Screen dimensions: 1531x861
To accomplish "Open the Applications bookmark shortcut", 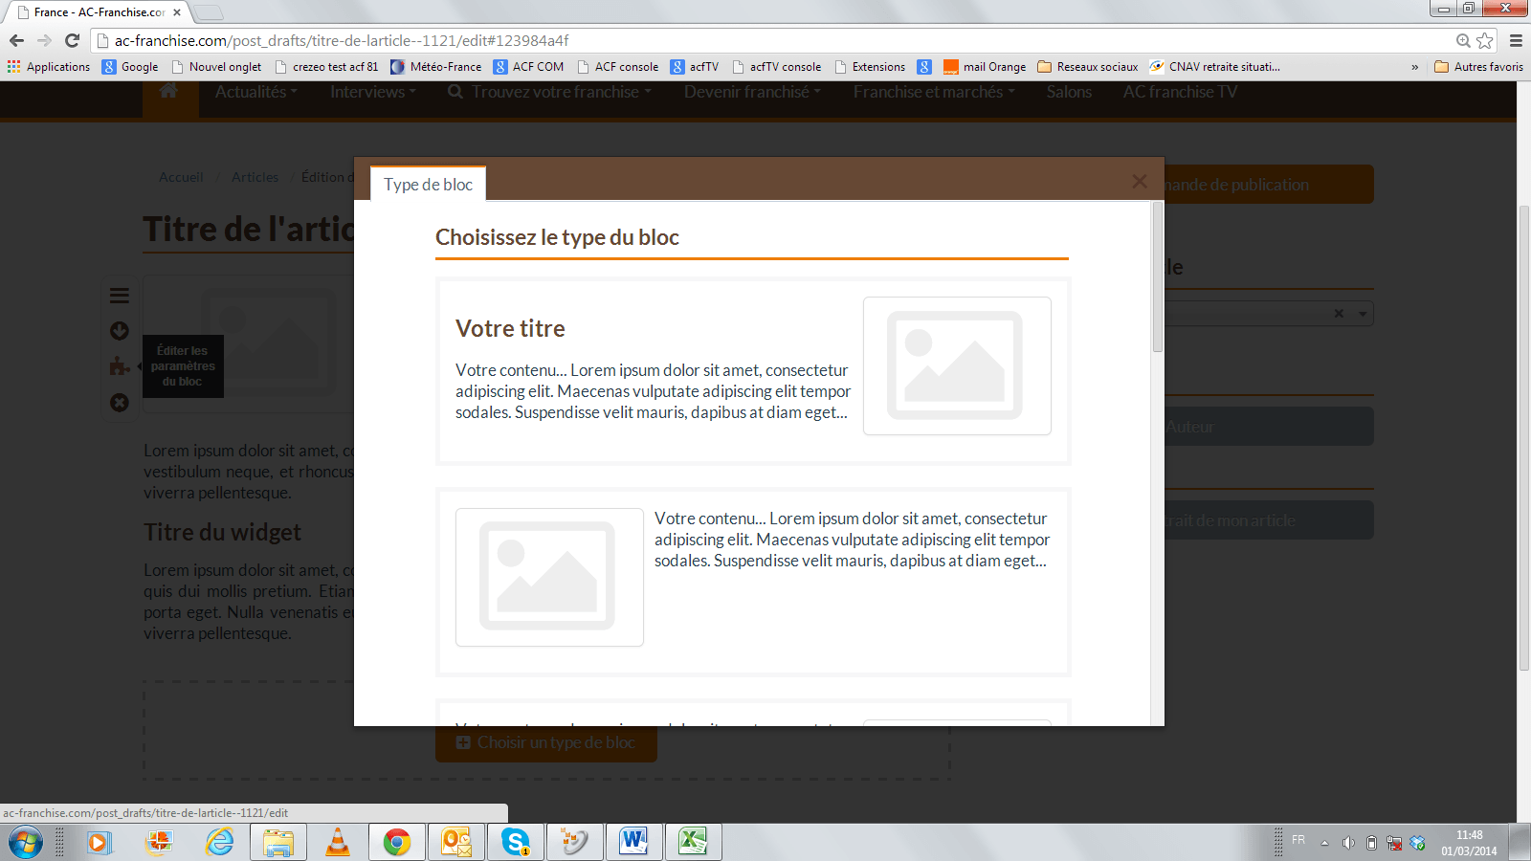I will [x=49, y=67].
